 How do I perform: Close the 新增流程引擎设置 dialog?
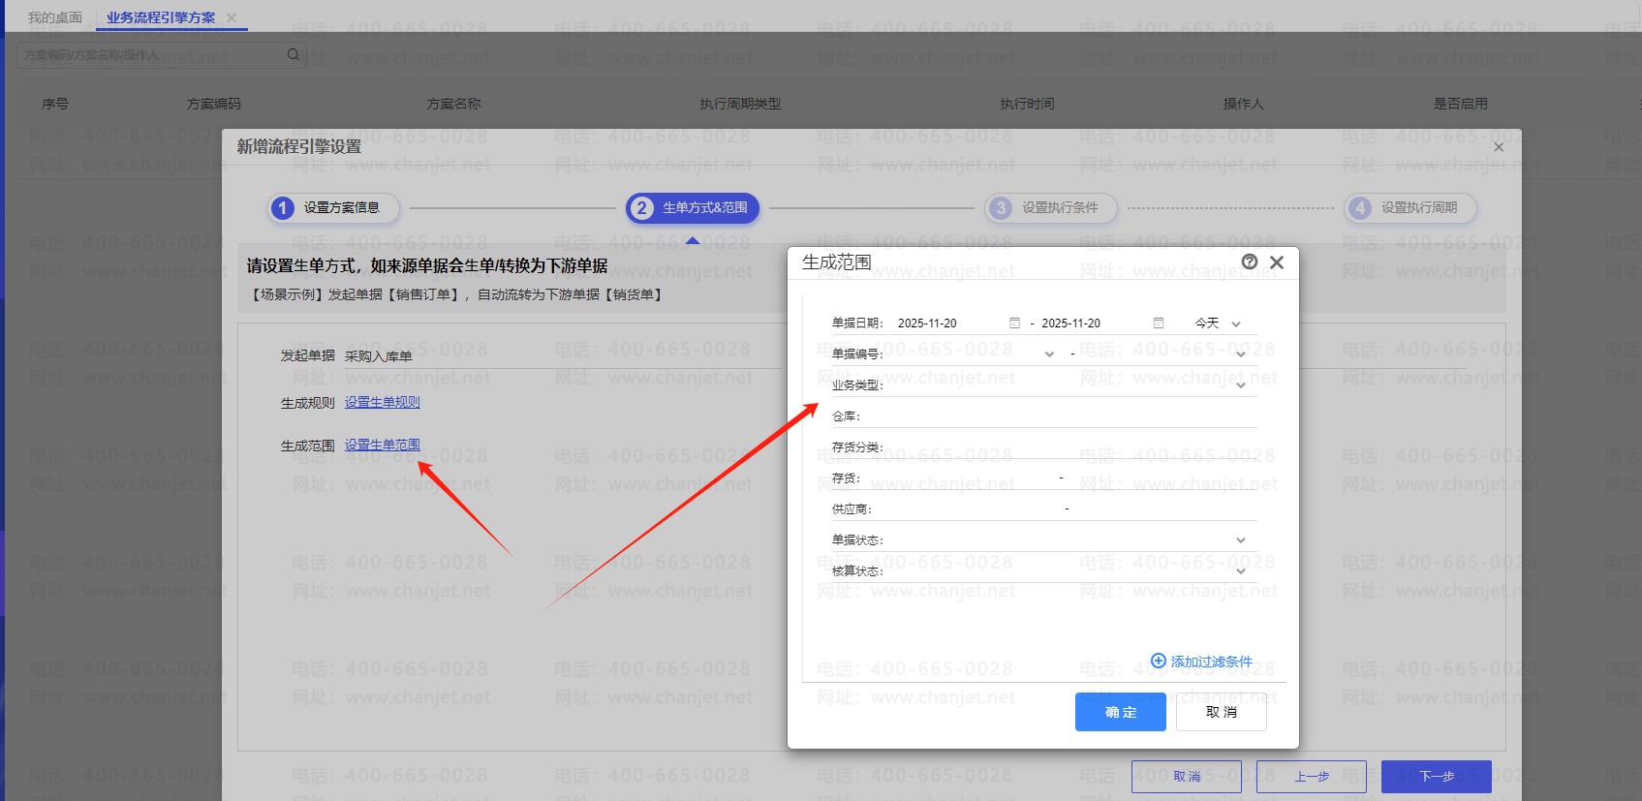pos(1499,147)
